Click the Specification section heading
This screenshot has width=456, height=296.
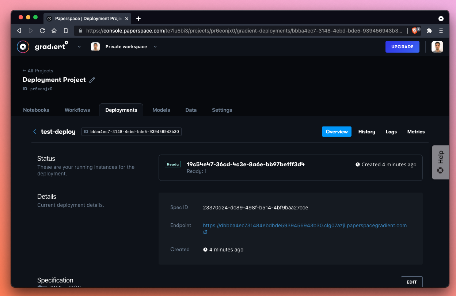tap(55, 280)
